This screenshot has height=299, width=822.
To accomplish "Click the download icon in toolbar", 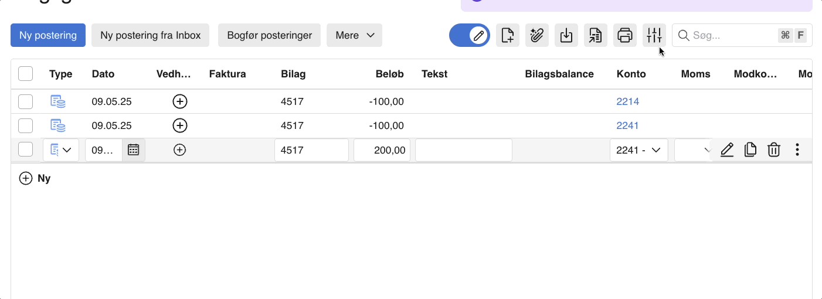I will point(566,35).
